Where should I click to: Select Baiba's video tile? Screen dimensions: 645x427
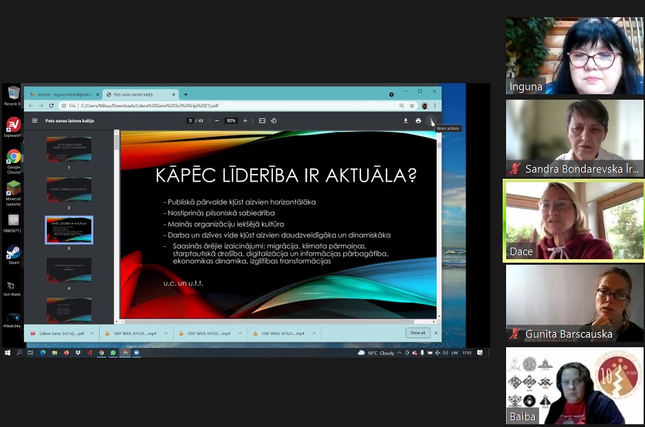point(575,386)
